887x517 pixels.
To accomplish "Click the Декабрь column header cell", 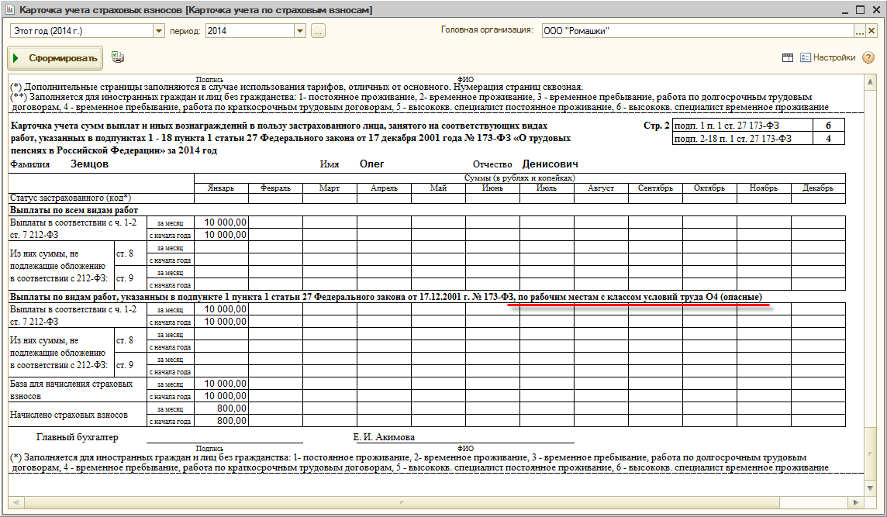I will coord(818,188).
